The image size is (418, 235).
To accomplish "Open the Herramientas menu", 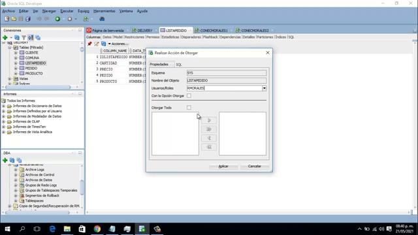I will click(x=104, y=11).
